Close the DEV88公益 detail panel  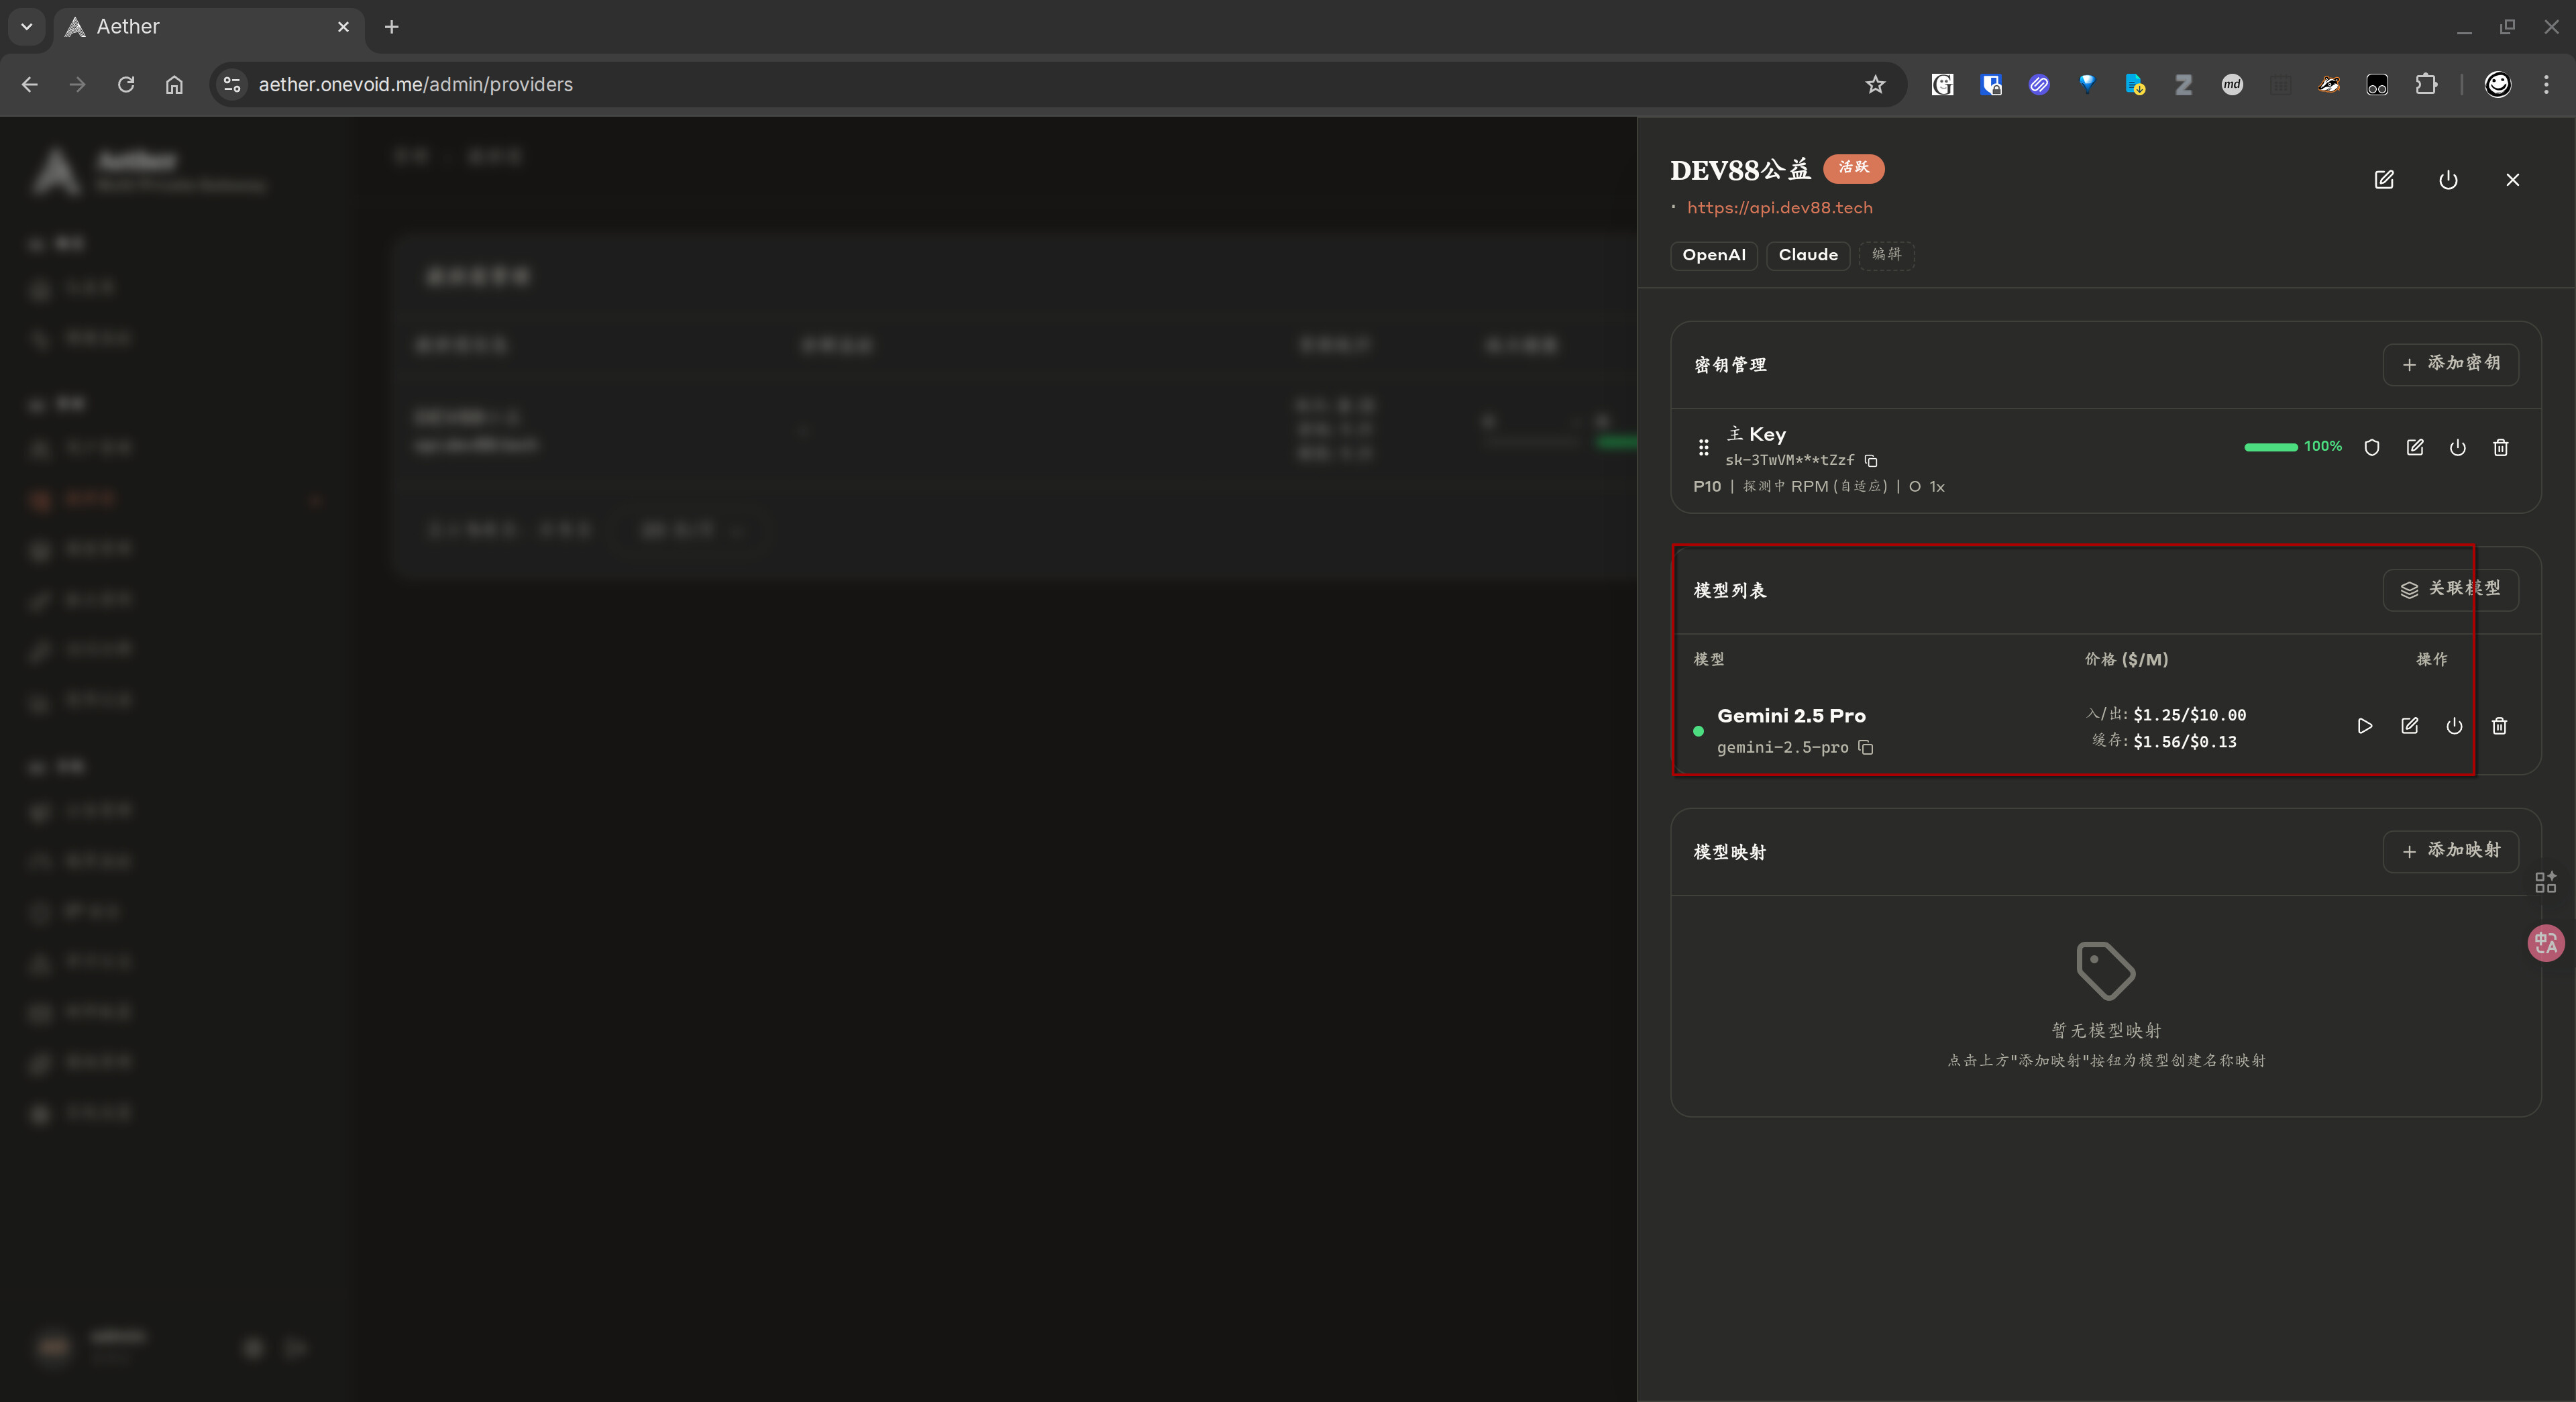(x=2512, y=180)
